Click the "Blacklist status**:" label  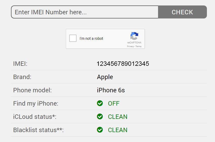38,130
